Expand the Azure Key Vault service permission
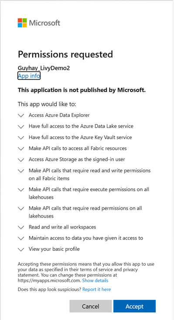 coord(21,138)
